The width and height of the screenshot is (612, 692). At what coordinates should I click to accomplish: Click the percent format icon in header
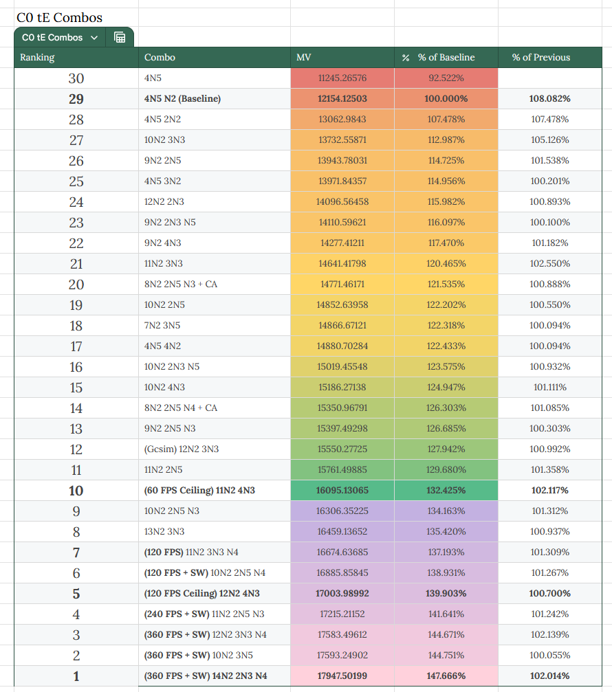tap(405, 58)
